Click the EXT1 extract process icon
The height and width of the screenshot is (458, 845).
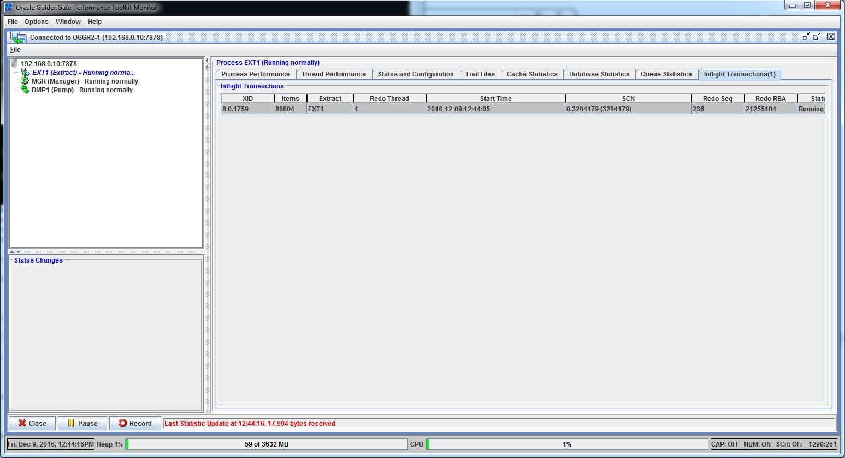pos(25,72)
